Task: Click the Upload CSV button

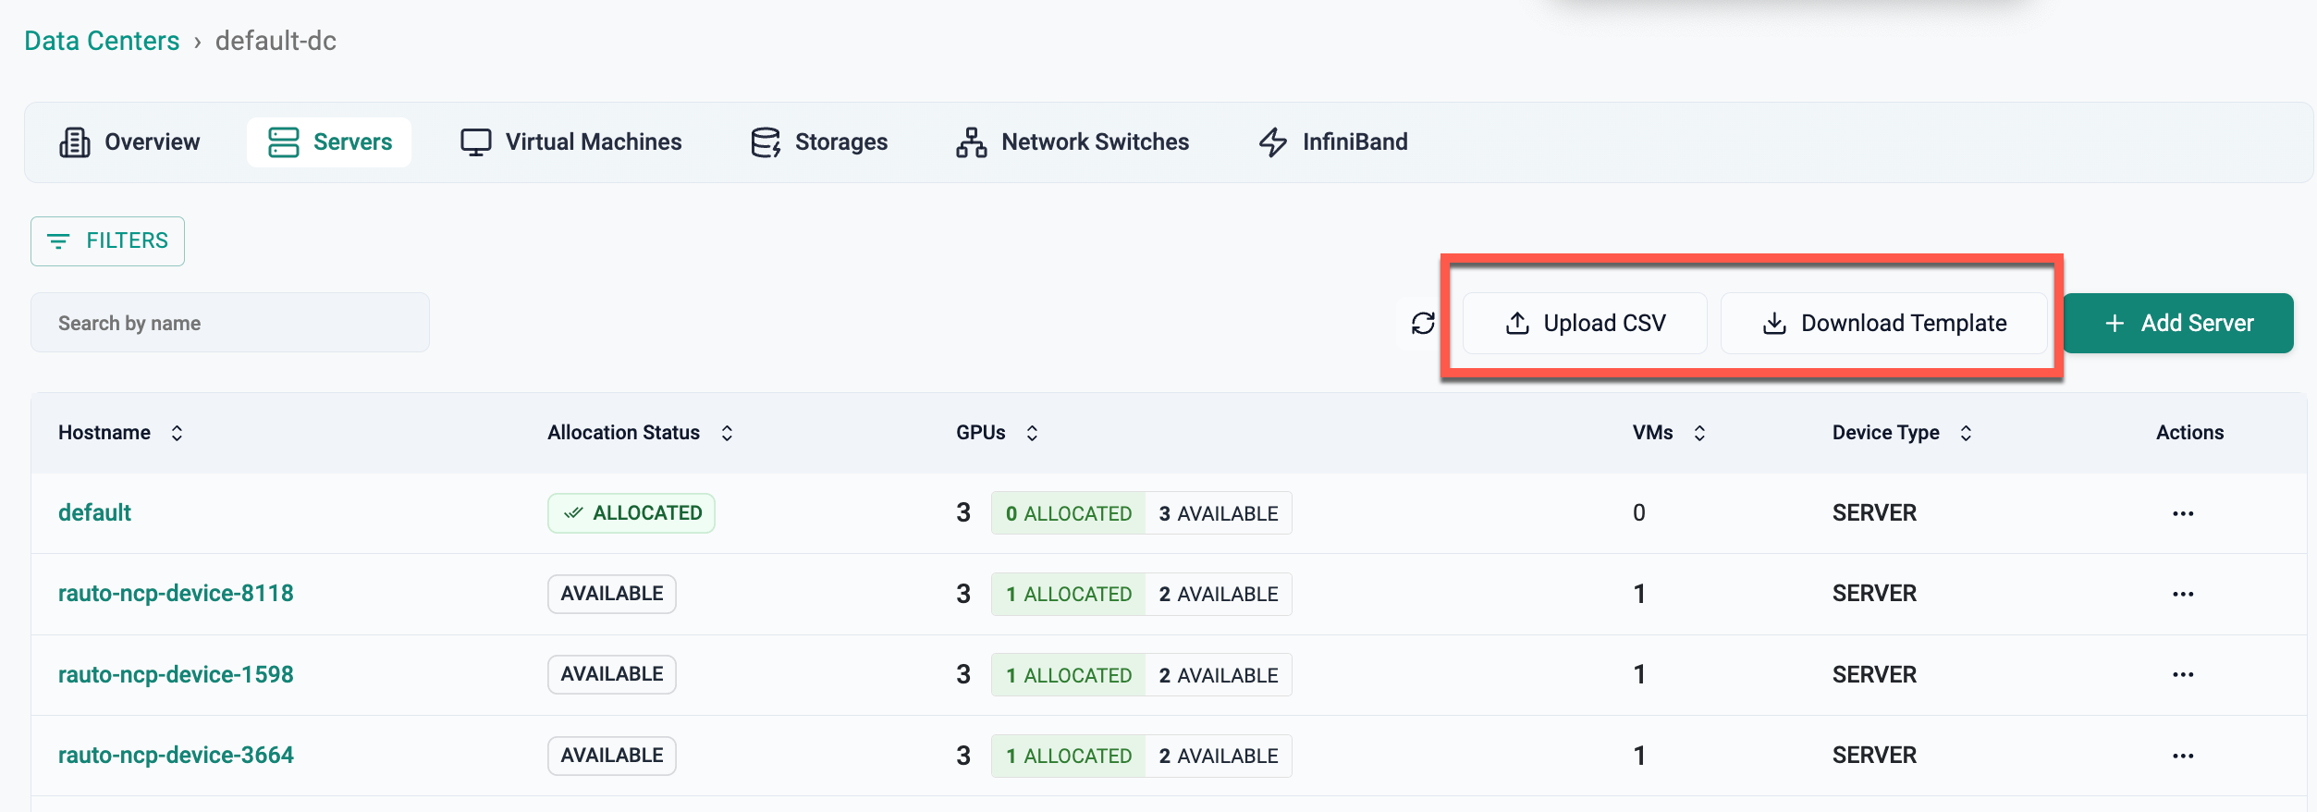Action: click(1585, 323)
